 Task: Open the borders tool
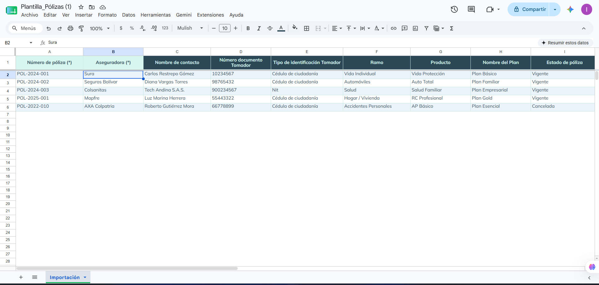[307, 28]
